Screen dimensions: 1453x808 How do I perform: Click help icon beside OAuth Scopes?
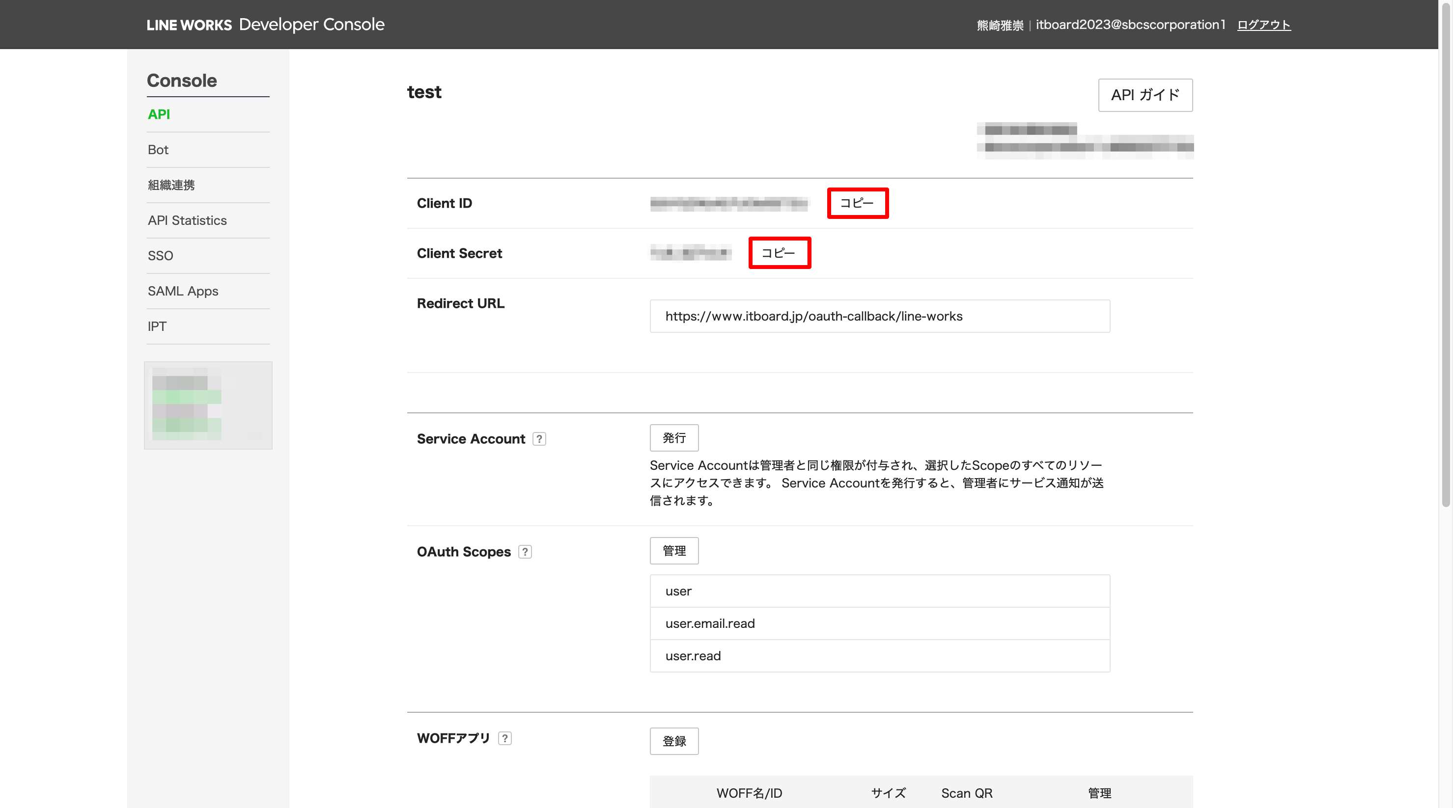click(525, 551)
